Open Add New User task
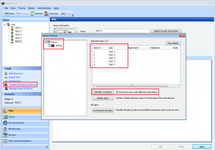This screenshot has width=215, height=150. (x=16, y=73)
